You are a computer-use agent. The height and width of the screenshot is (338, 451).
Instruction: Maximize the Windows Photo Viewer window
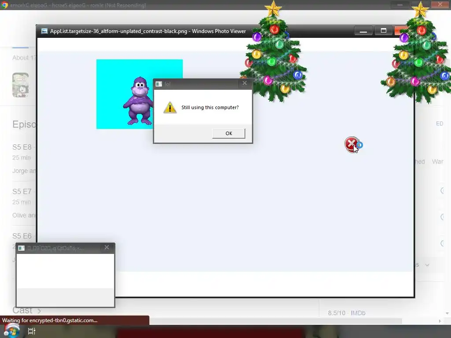(x=384, y=31)
